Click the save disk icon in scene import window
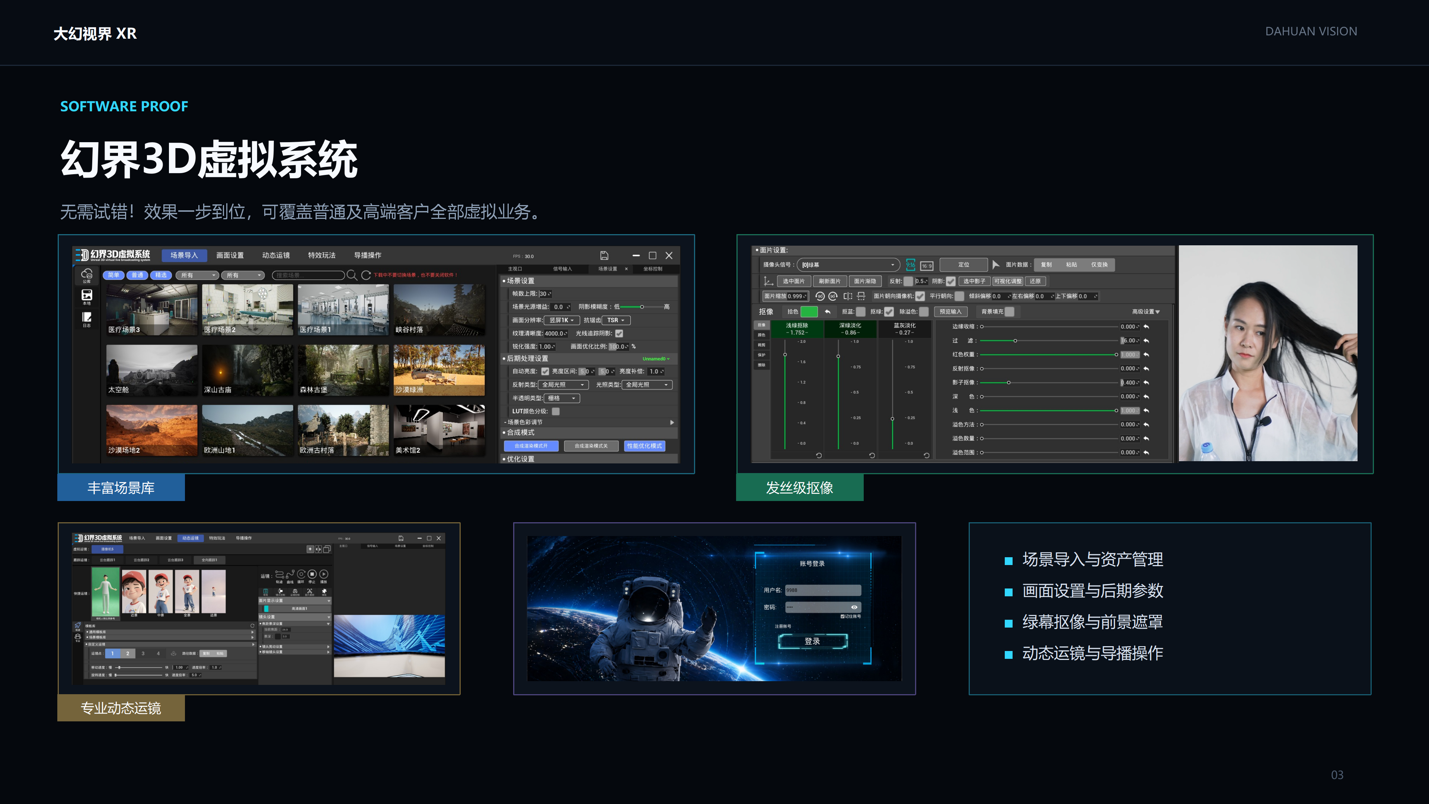 coord(604,255)
